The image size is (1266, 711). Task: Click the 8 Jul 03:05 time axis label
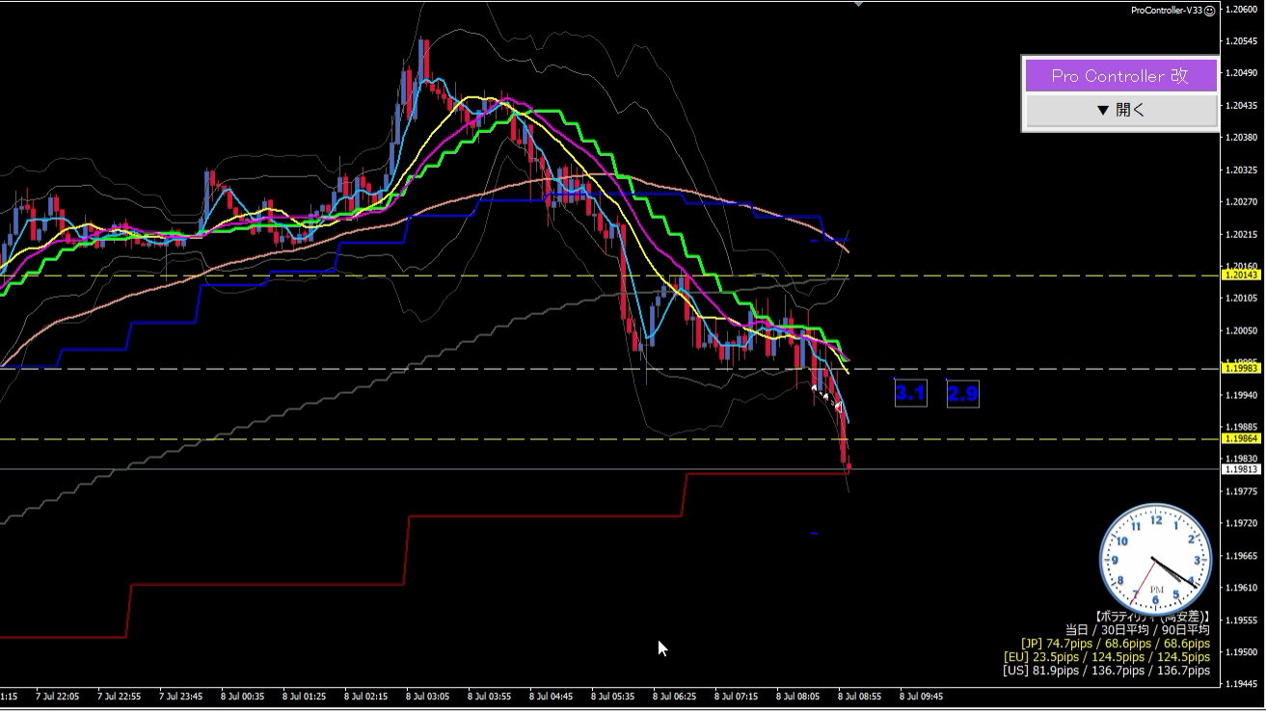pyautogui.click(x=427, y=696)
